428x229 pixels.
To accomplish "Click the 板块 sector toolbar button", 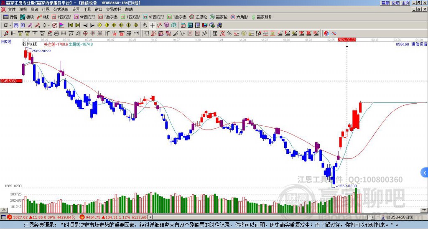I will coord(27,17).
